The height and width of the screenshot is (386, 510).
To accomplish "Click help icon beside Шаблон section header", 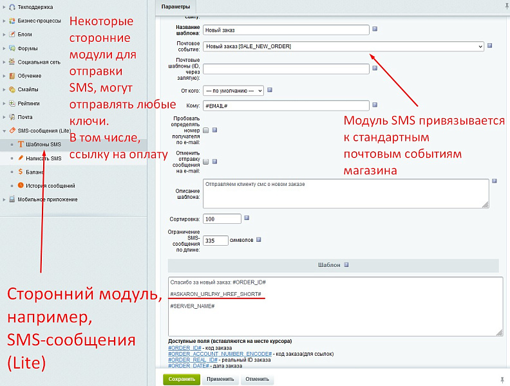I will pos(346,264).
